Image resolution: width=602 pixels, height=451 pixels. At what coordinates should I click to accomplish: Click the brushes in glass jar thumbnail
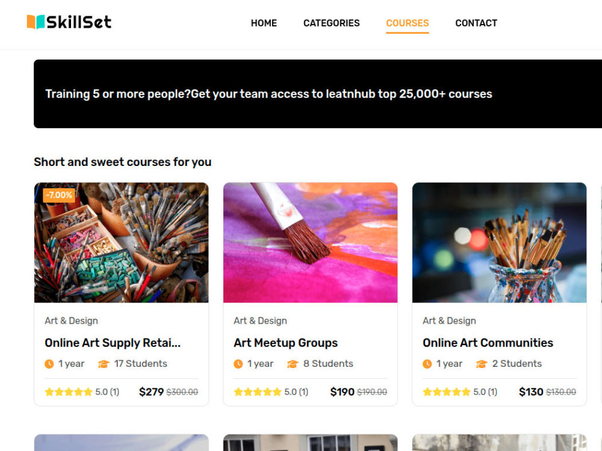point(499,242)
